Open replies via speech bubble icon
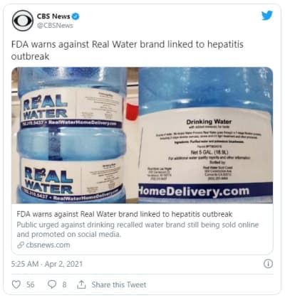Image resolution: width=285 pixels, height=298 pixels. coord(52,284)
